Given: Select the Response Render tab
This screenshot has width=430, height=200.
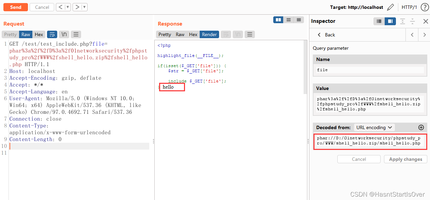Looking at the screenshot, I should tap(209, 34).
